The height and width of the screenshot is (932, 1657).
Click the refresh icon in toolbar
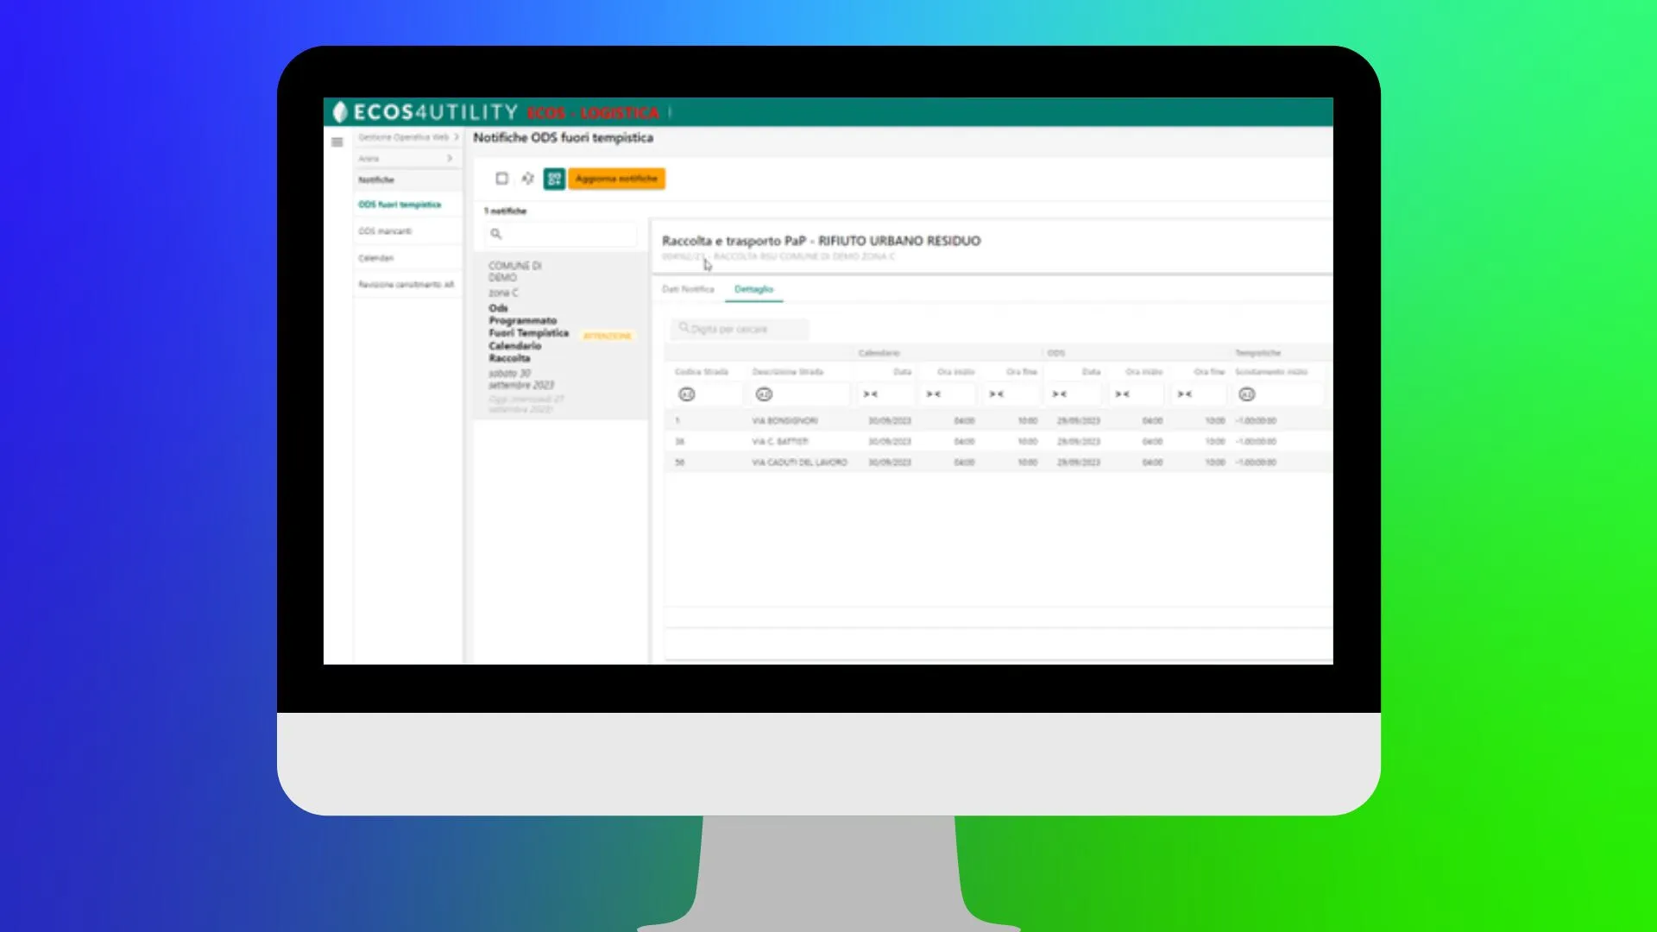[x=527, y=179]
